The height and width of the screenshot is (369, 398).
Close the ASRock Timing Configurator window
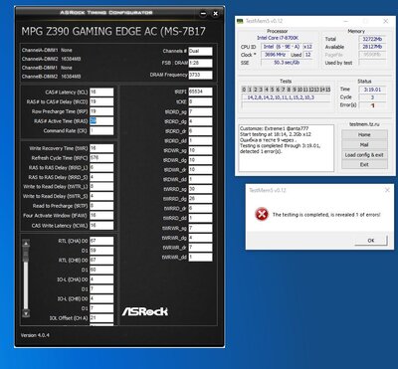[x=215, y=14]
